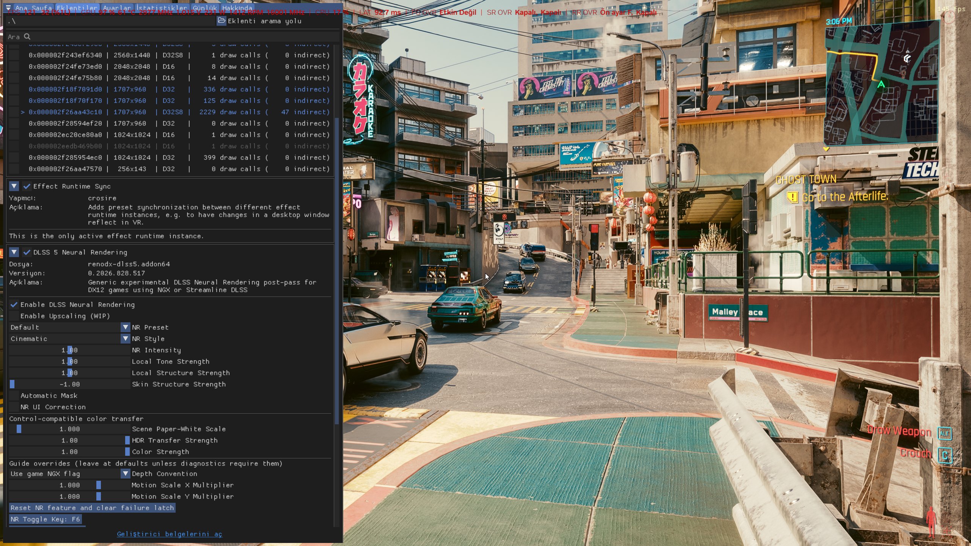
Task: Open the NR Preset dropdown arrow
Action: click(126, 327)
